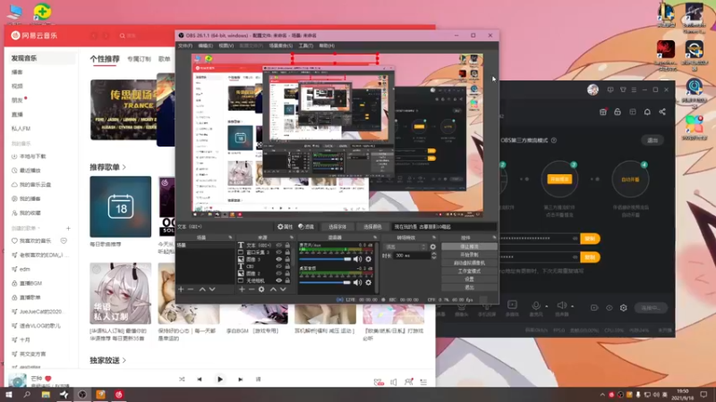Move selected source up in OBS
Viewport: 716px width, 402px height.
(273, 289)
